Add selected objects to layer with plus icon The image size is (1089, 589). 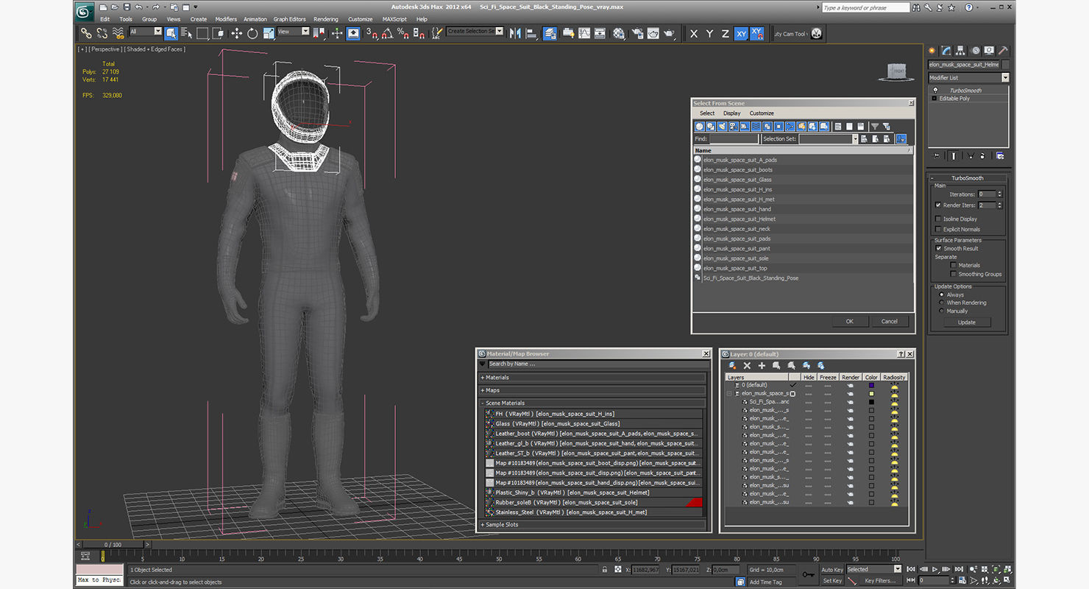[762, 365]
